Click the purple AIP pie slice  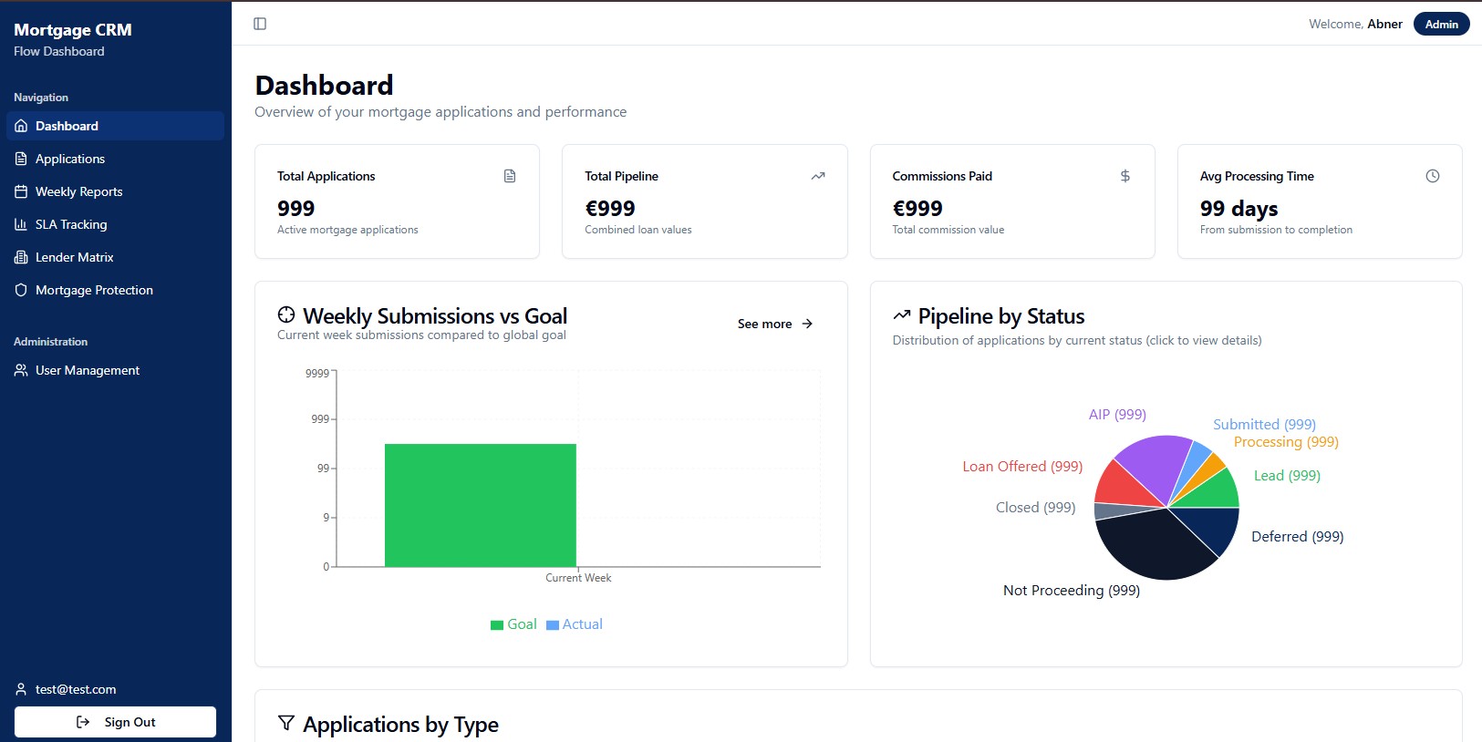pos(1151,460)
